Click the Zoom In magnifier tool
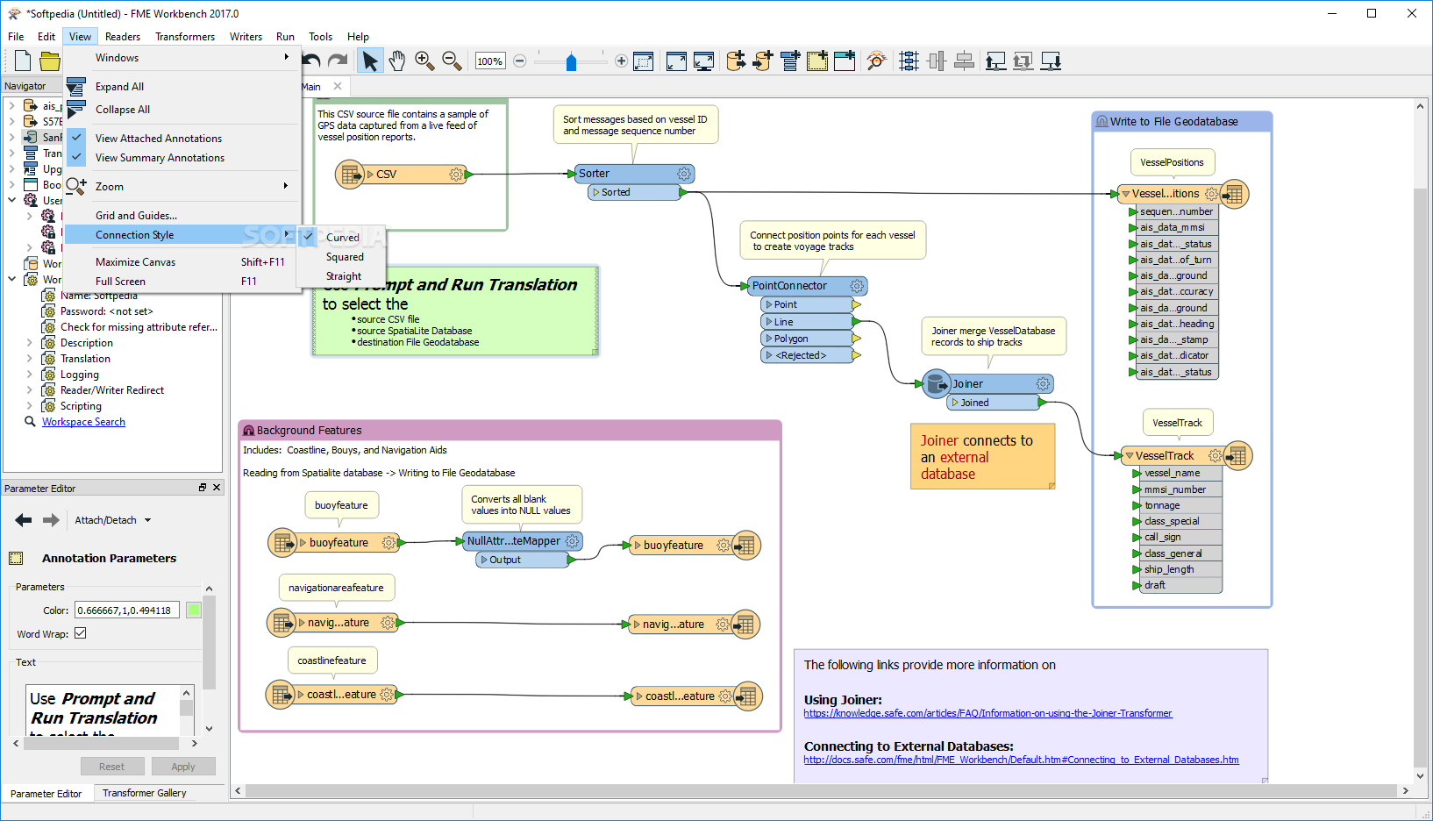 (x=424, y=61)
